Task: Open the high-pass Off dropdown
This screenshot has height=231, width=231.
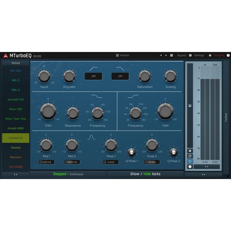Action: 94,76
